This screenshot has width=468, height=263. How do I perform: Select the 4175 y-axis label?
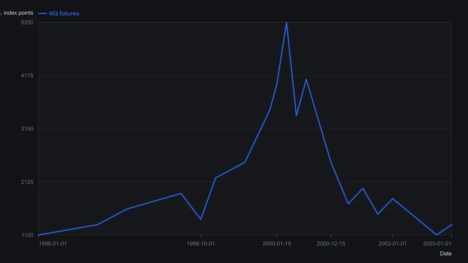click(x=27, y=75)
